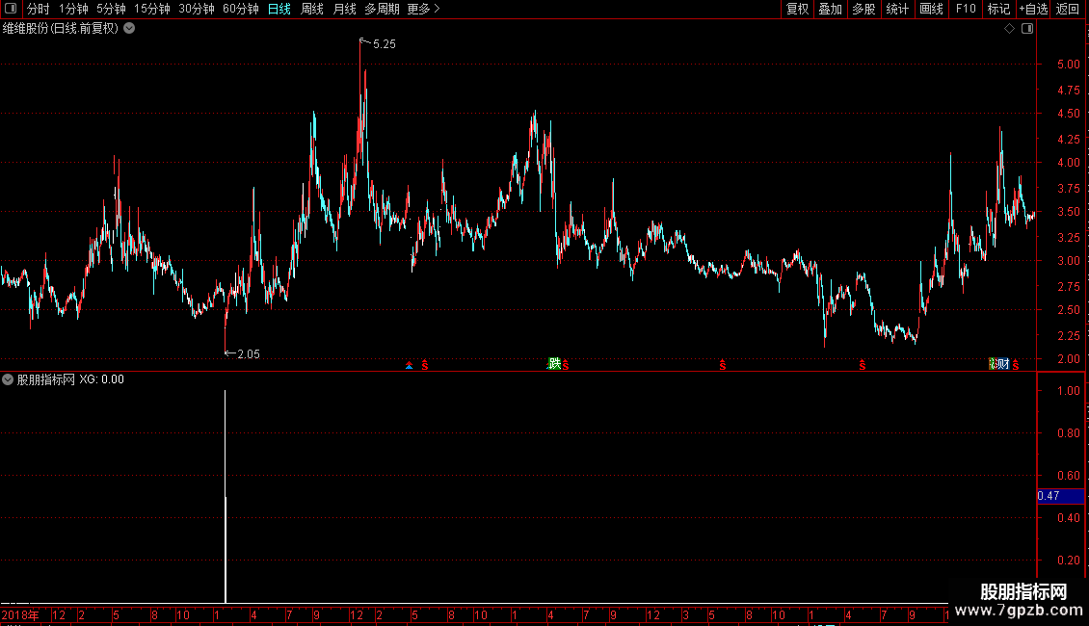This screenshot has width=1089, height=626.
Task: Click the 2.00 price axis label
Action: (1068, 359)
